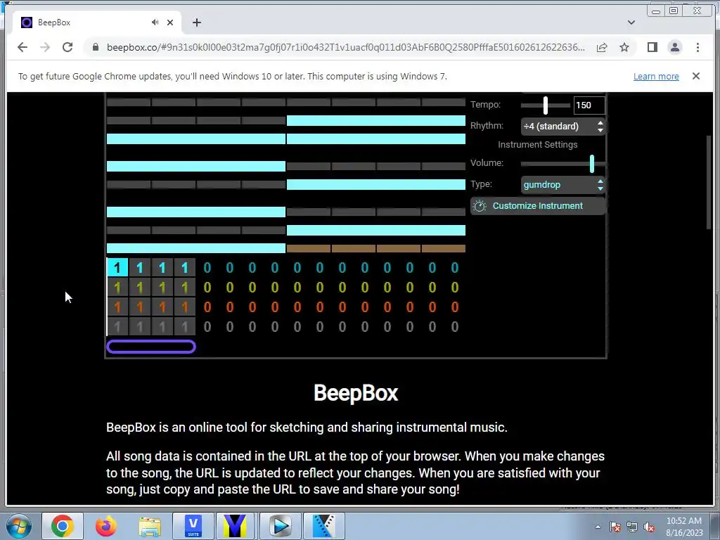Viewport: 720px width, 540px height.
Task: Open the Windows Start menu
Action: point(18,526)
